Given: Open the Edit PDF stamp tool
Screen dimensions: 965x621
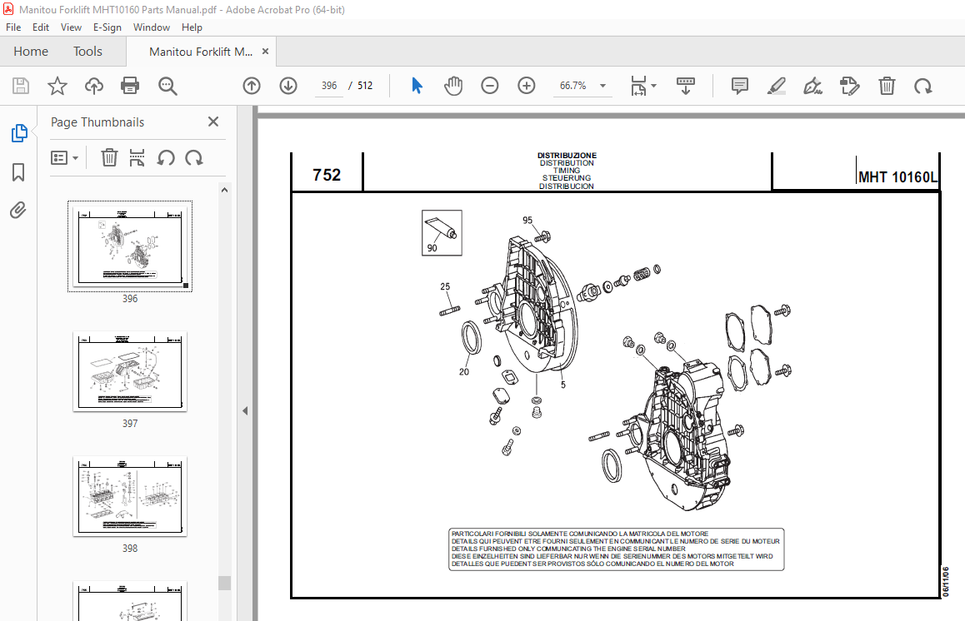Looking at the screenshot, I should coord(850,86).
